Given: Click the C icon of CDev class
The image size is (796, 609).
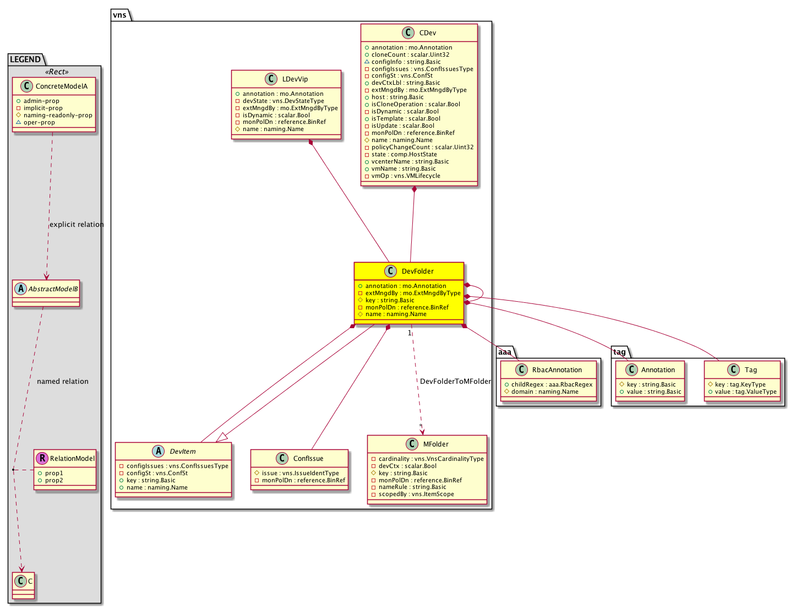Looking at the screenshot, I should (408, 33).
